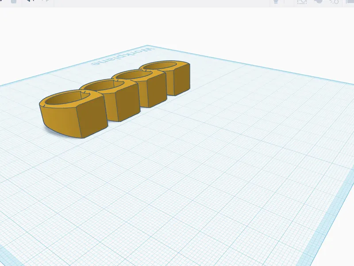Open dropdown next to lightbulb icon
Image resolution: width=354 pixels, height=266 pixels.
[x=285, y=2]
